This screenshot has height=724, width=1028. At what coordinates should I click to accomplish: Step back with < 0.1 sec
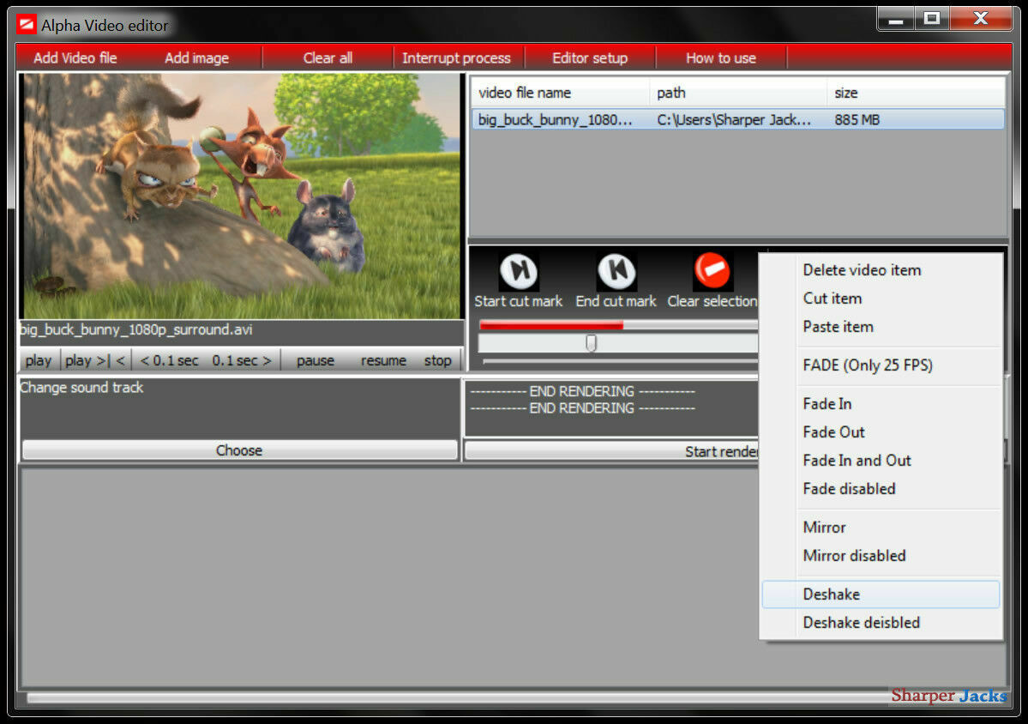click(x=169, y=360)
